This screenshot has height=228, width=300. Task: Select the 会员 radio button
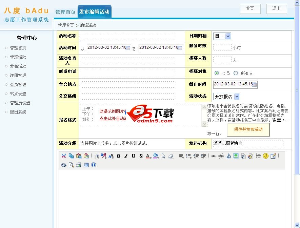217,73
